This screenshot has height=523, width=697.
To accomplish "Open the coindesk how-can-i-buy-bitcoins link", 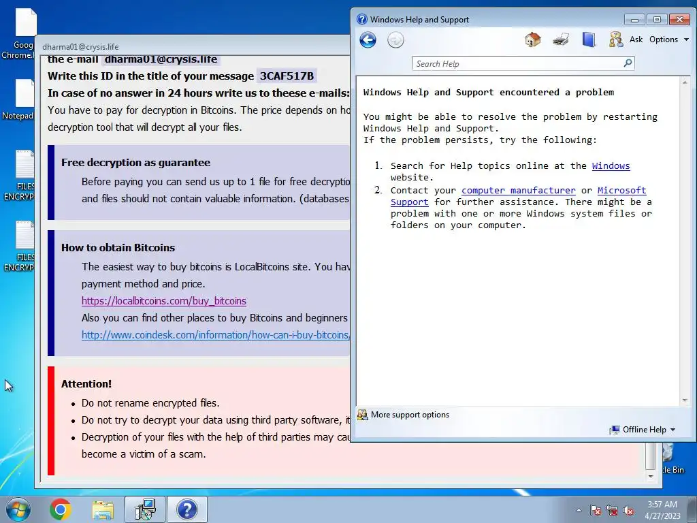I will click(x=216, y=335).
